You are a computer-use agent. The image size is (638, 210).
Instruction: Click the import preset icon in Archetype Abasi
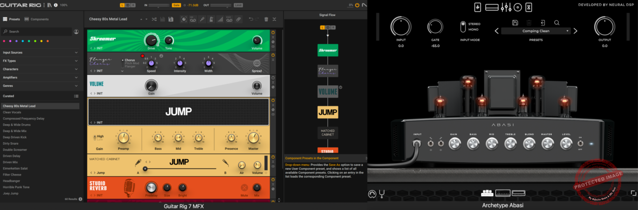(x=543, y=22)
